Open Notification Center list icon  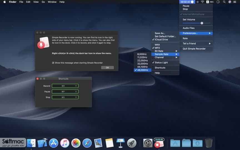(235, 2)
